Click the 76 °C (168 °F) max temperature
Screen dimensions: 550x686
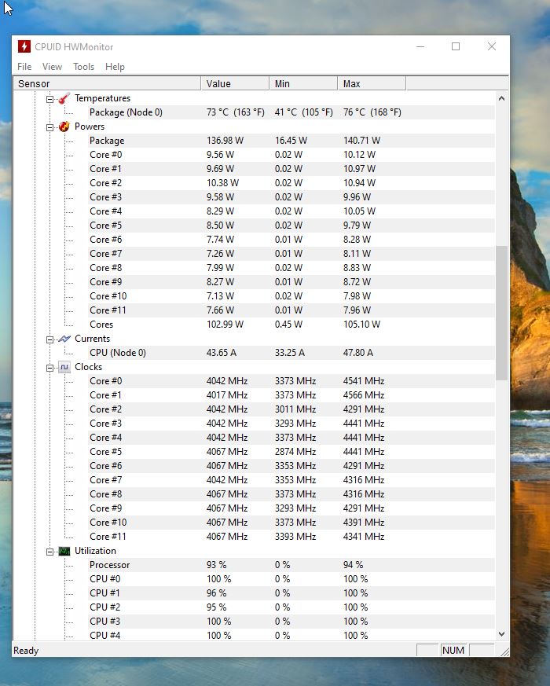click(x=372, y=112)
